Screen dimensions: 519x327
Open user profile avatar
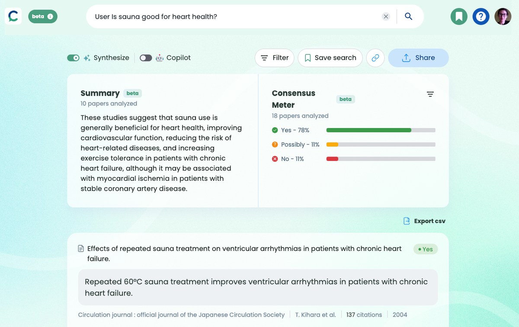coord(503,17)
